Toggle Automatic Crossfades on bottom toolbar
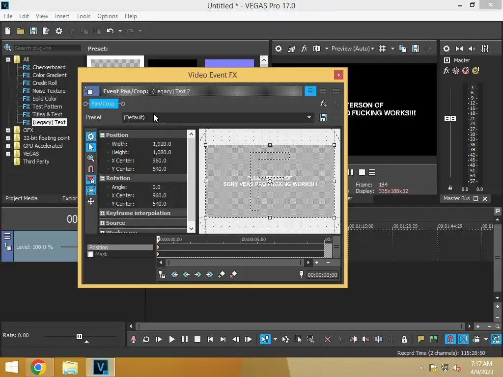The width and height of the screenshot is (503, 377). point(463,339)
